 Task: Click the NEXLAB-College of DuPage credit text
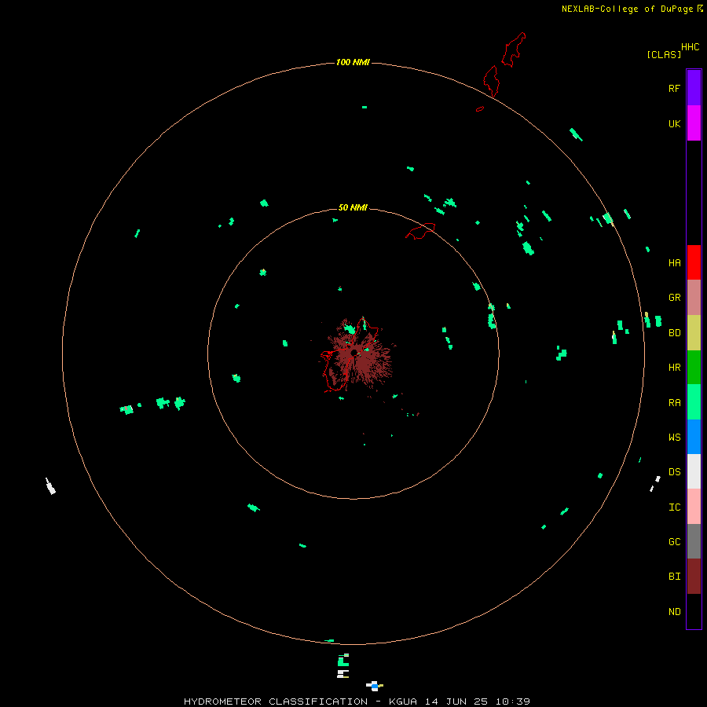[x=627, y=9]
